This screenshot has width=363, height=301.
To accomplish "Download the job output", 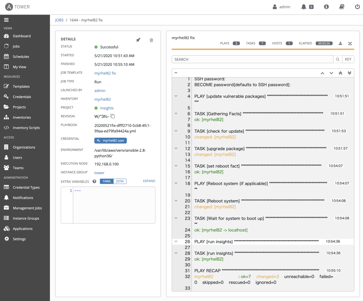I will click(340, 43).
